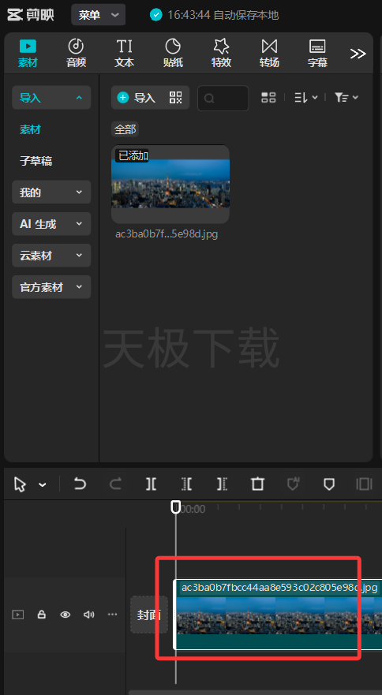
Task: Expand the AI 生成 section
Action: click(x=51, y=224)
